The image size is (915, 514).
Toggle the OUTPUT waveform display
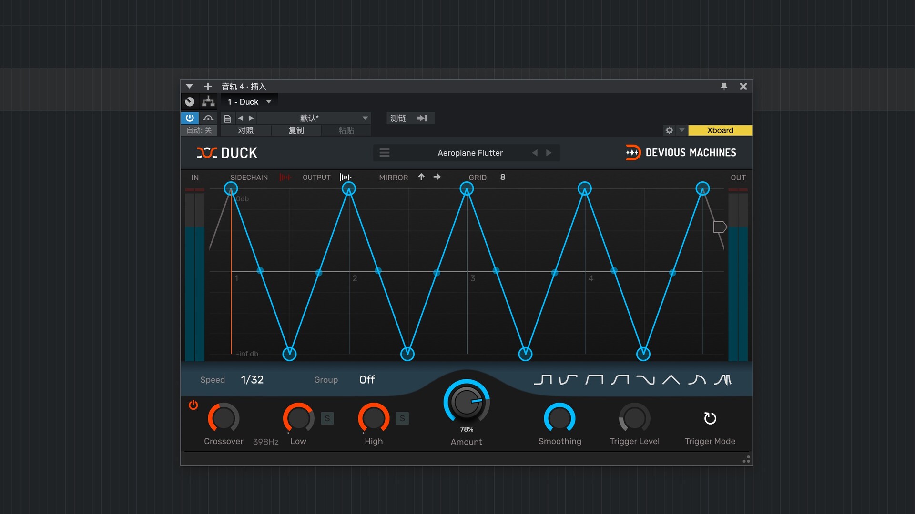346,178
